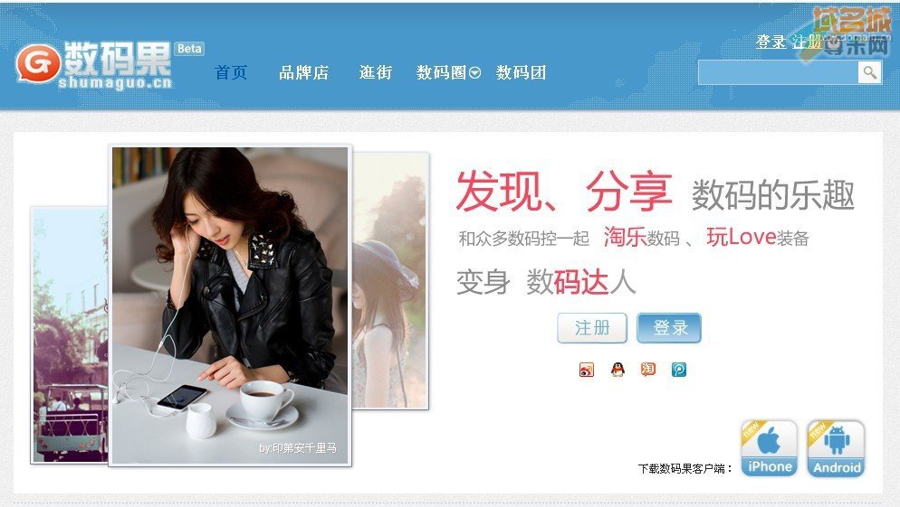This screenshot has width=900, height=507.
Task: Download the iPhone client app
Action: pyautogui.click(x=769, y=448)
